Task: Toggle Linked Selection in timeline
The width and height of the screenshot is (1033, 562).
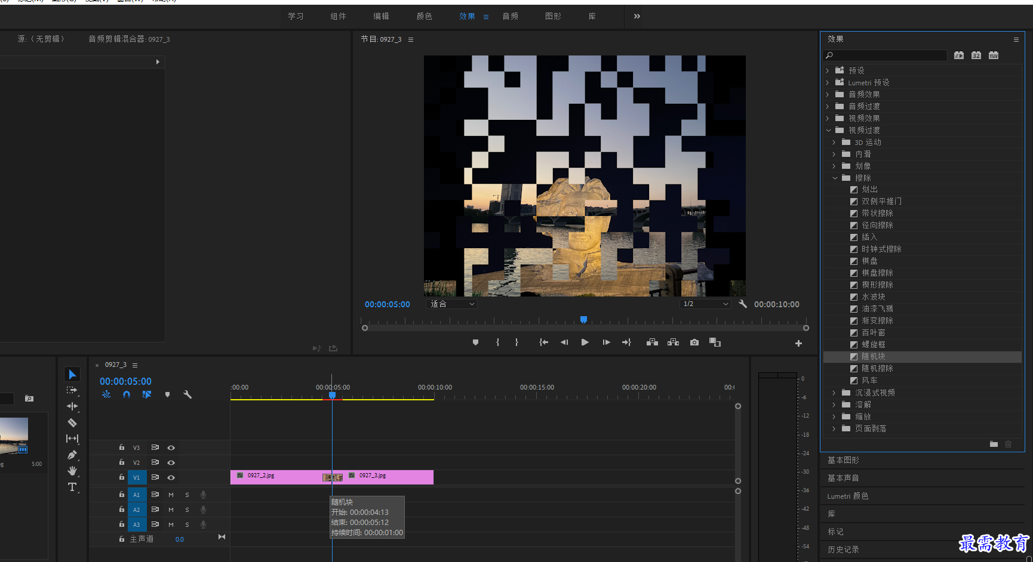Action: tap(147, 394)
